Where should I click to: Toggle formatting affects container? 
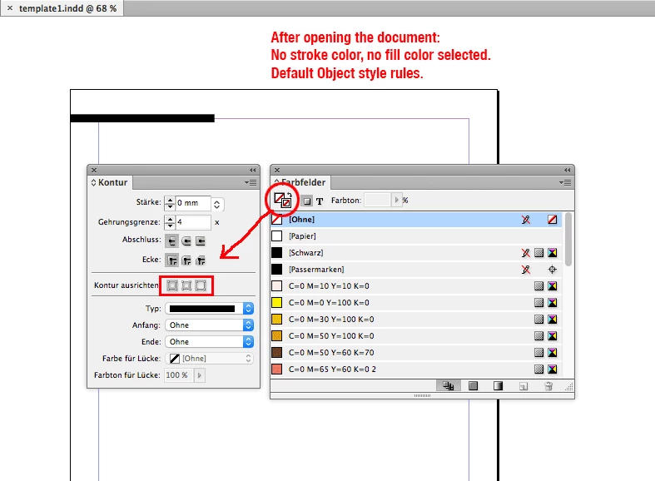coord(307,201)
